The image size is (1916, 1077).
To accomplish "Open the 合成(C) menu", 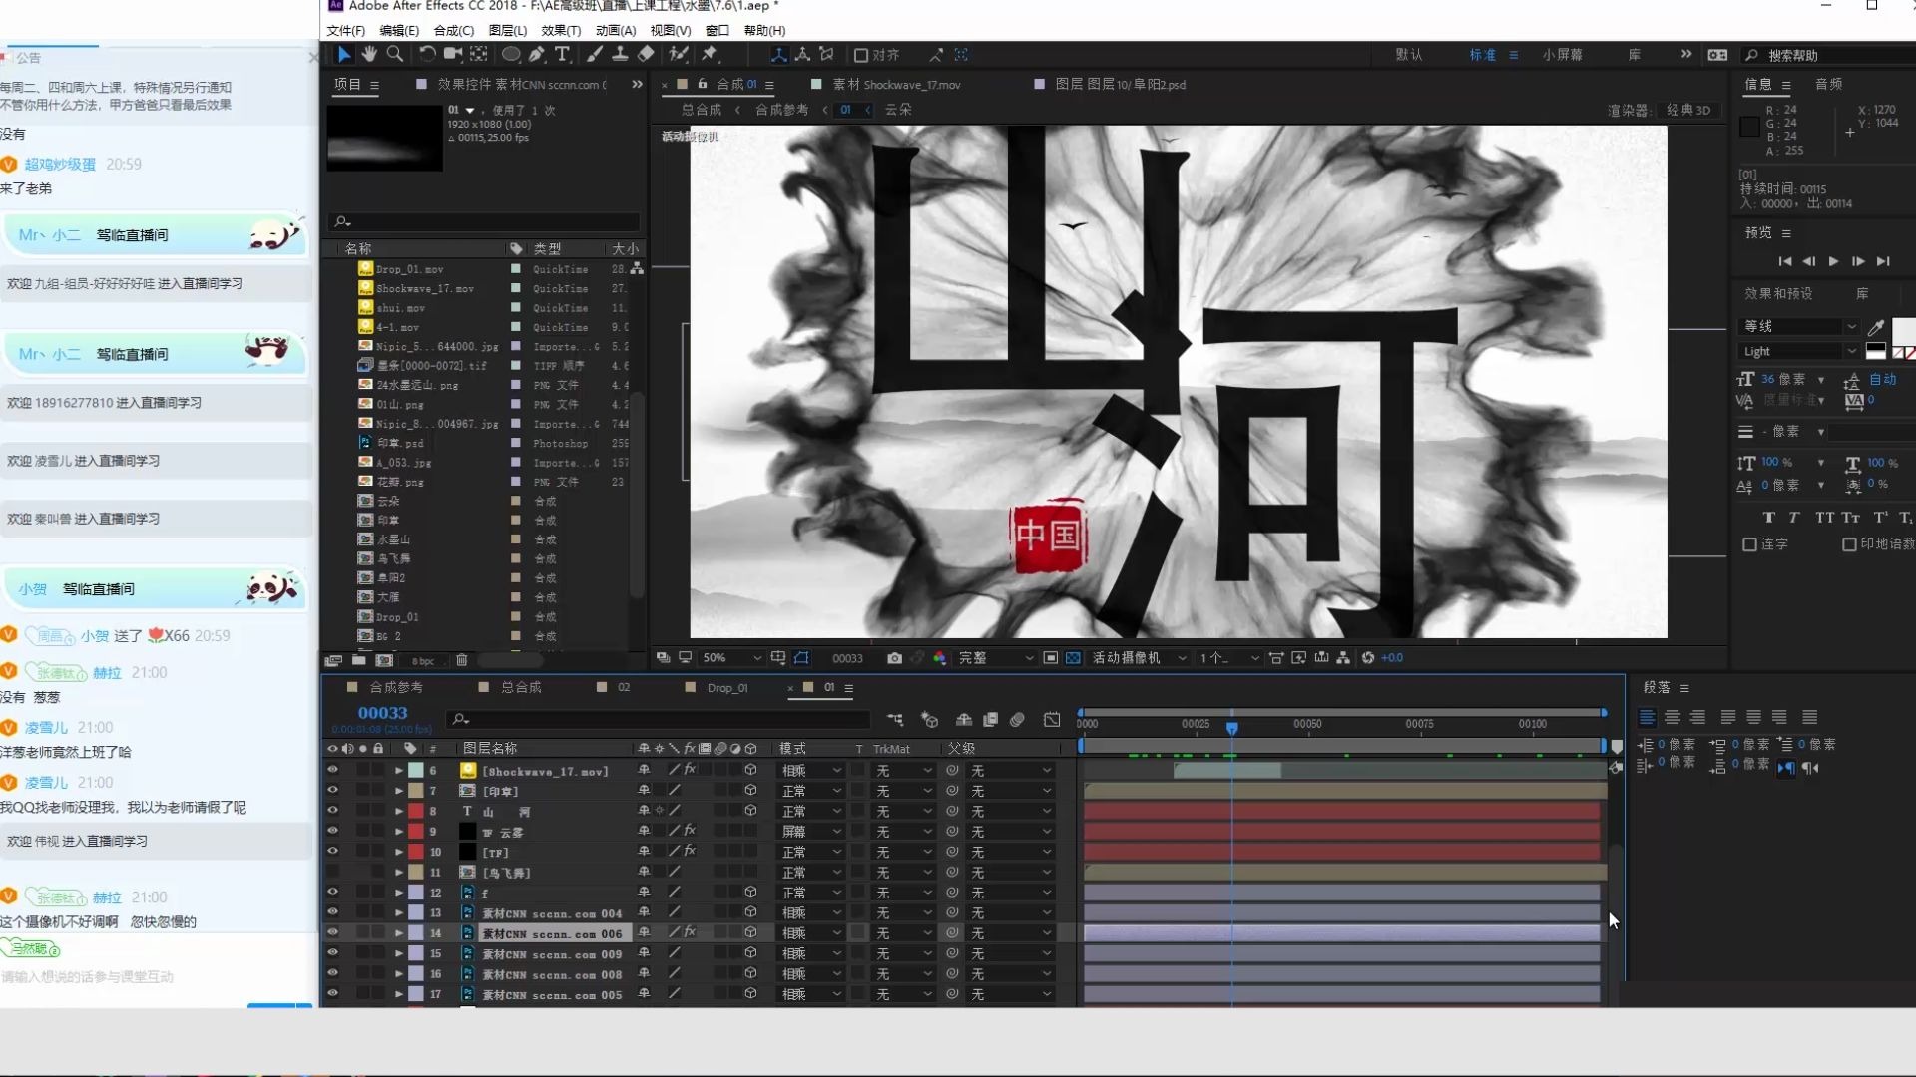I will coord(454,30).
